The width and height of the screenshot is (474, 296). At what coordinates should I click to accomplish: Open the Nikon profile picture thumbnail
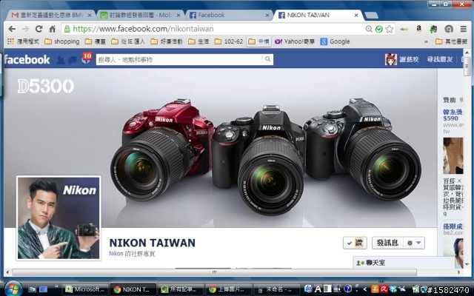[x=59, y=218]
